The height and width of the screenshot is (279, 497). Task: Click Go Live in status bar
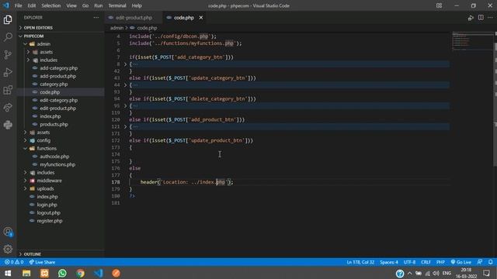tap(461, 262)
